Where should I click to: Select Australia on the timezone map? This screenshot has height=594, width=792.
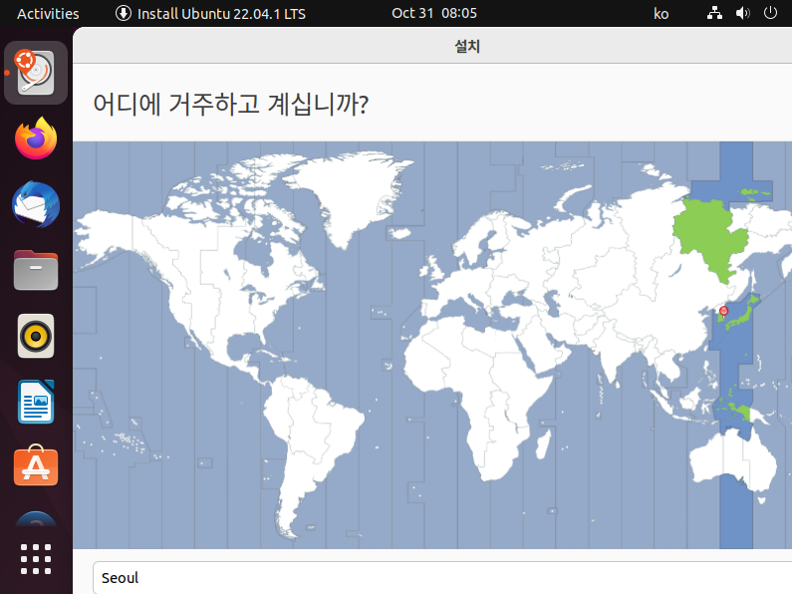coord(732,459)
